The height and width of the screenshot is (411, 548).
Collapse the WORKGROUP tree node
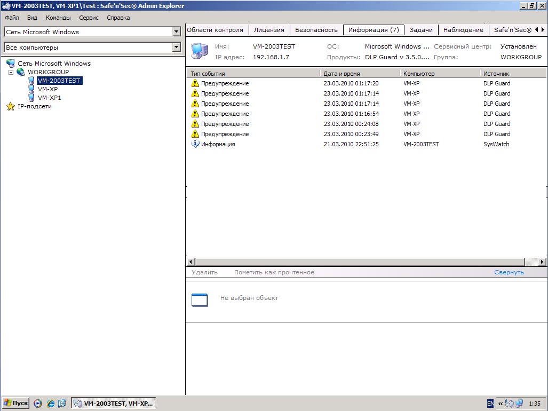11,73
